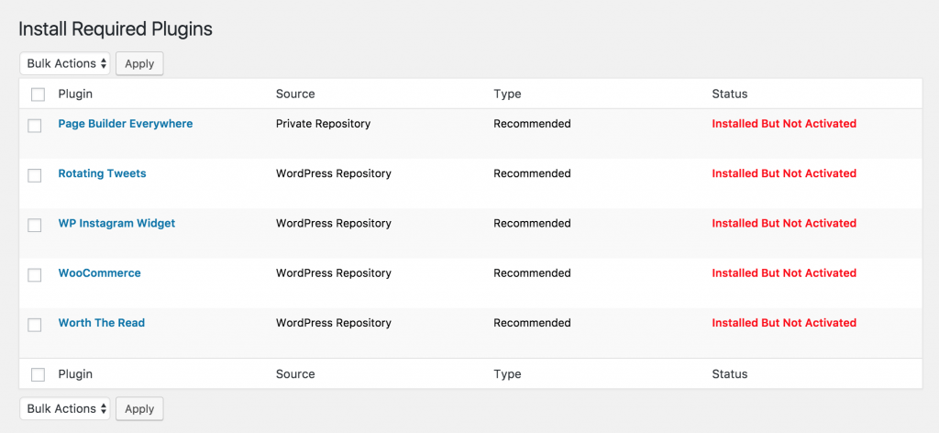Click WordPress Repository in the WP Instagram Widget row
This screenshot has width=939, height=433.
(334, 224)
